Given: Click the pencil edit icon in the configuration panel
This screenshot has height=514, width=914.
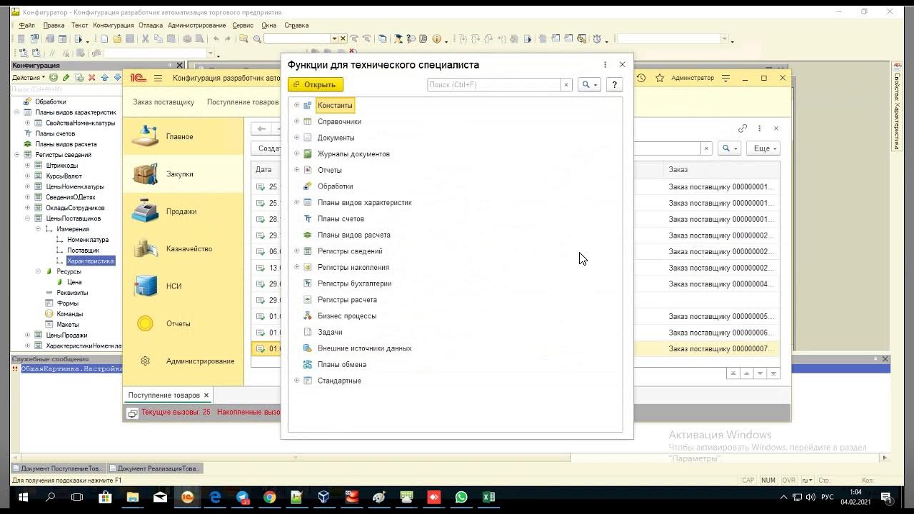Looking at the screenshot, I should point(66,77).
